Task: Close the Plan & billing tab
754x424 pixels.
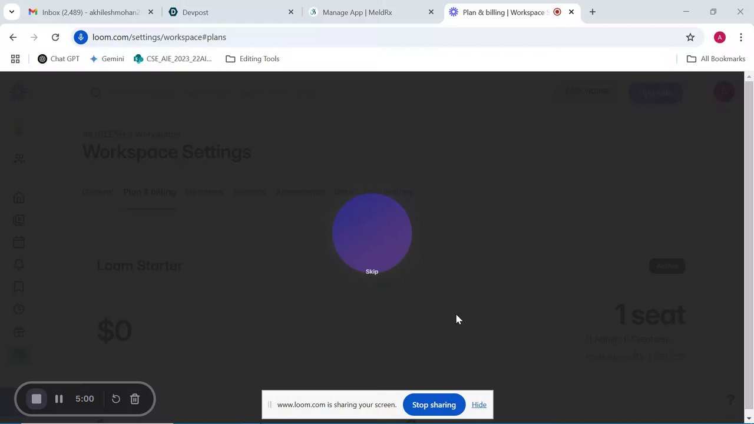Action: (571, 12)
